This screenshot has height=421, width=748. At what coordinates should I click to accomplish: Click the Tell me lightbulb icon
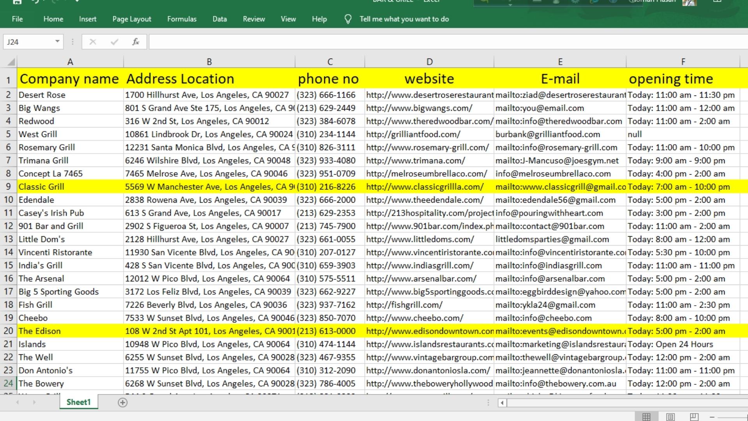[x=348, y=19]
